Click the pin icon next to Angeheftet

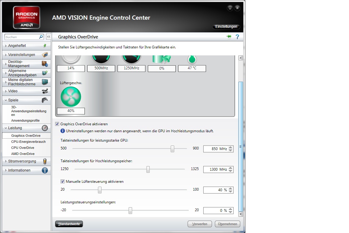(x=45, y=46)
